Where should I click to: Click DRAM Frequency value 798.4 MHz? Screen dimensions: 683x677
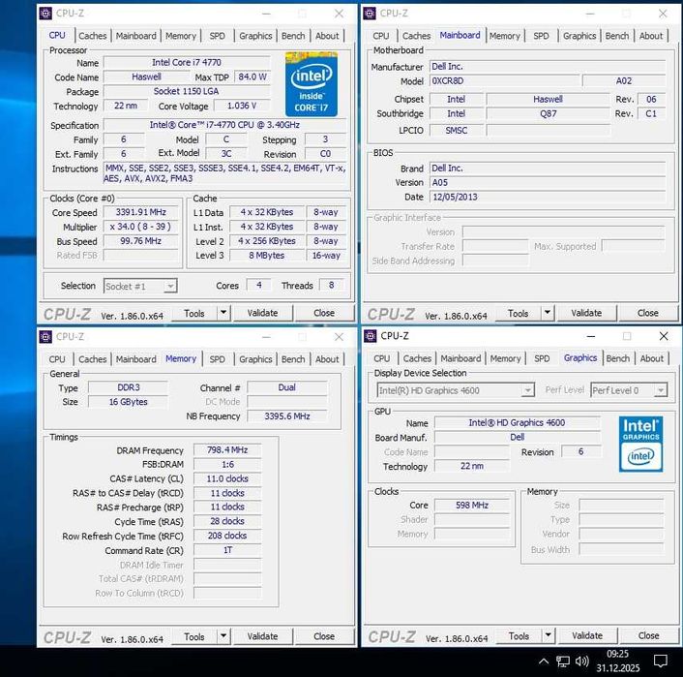tap(227, 449)
